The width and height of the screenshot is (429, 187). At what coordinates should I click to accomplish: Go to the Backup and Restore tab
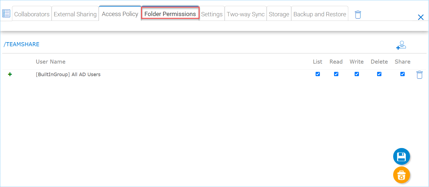[x=320, y=14]
